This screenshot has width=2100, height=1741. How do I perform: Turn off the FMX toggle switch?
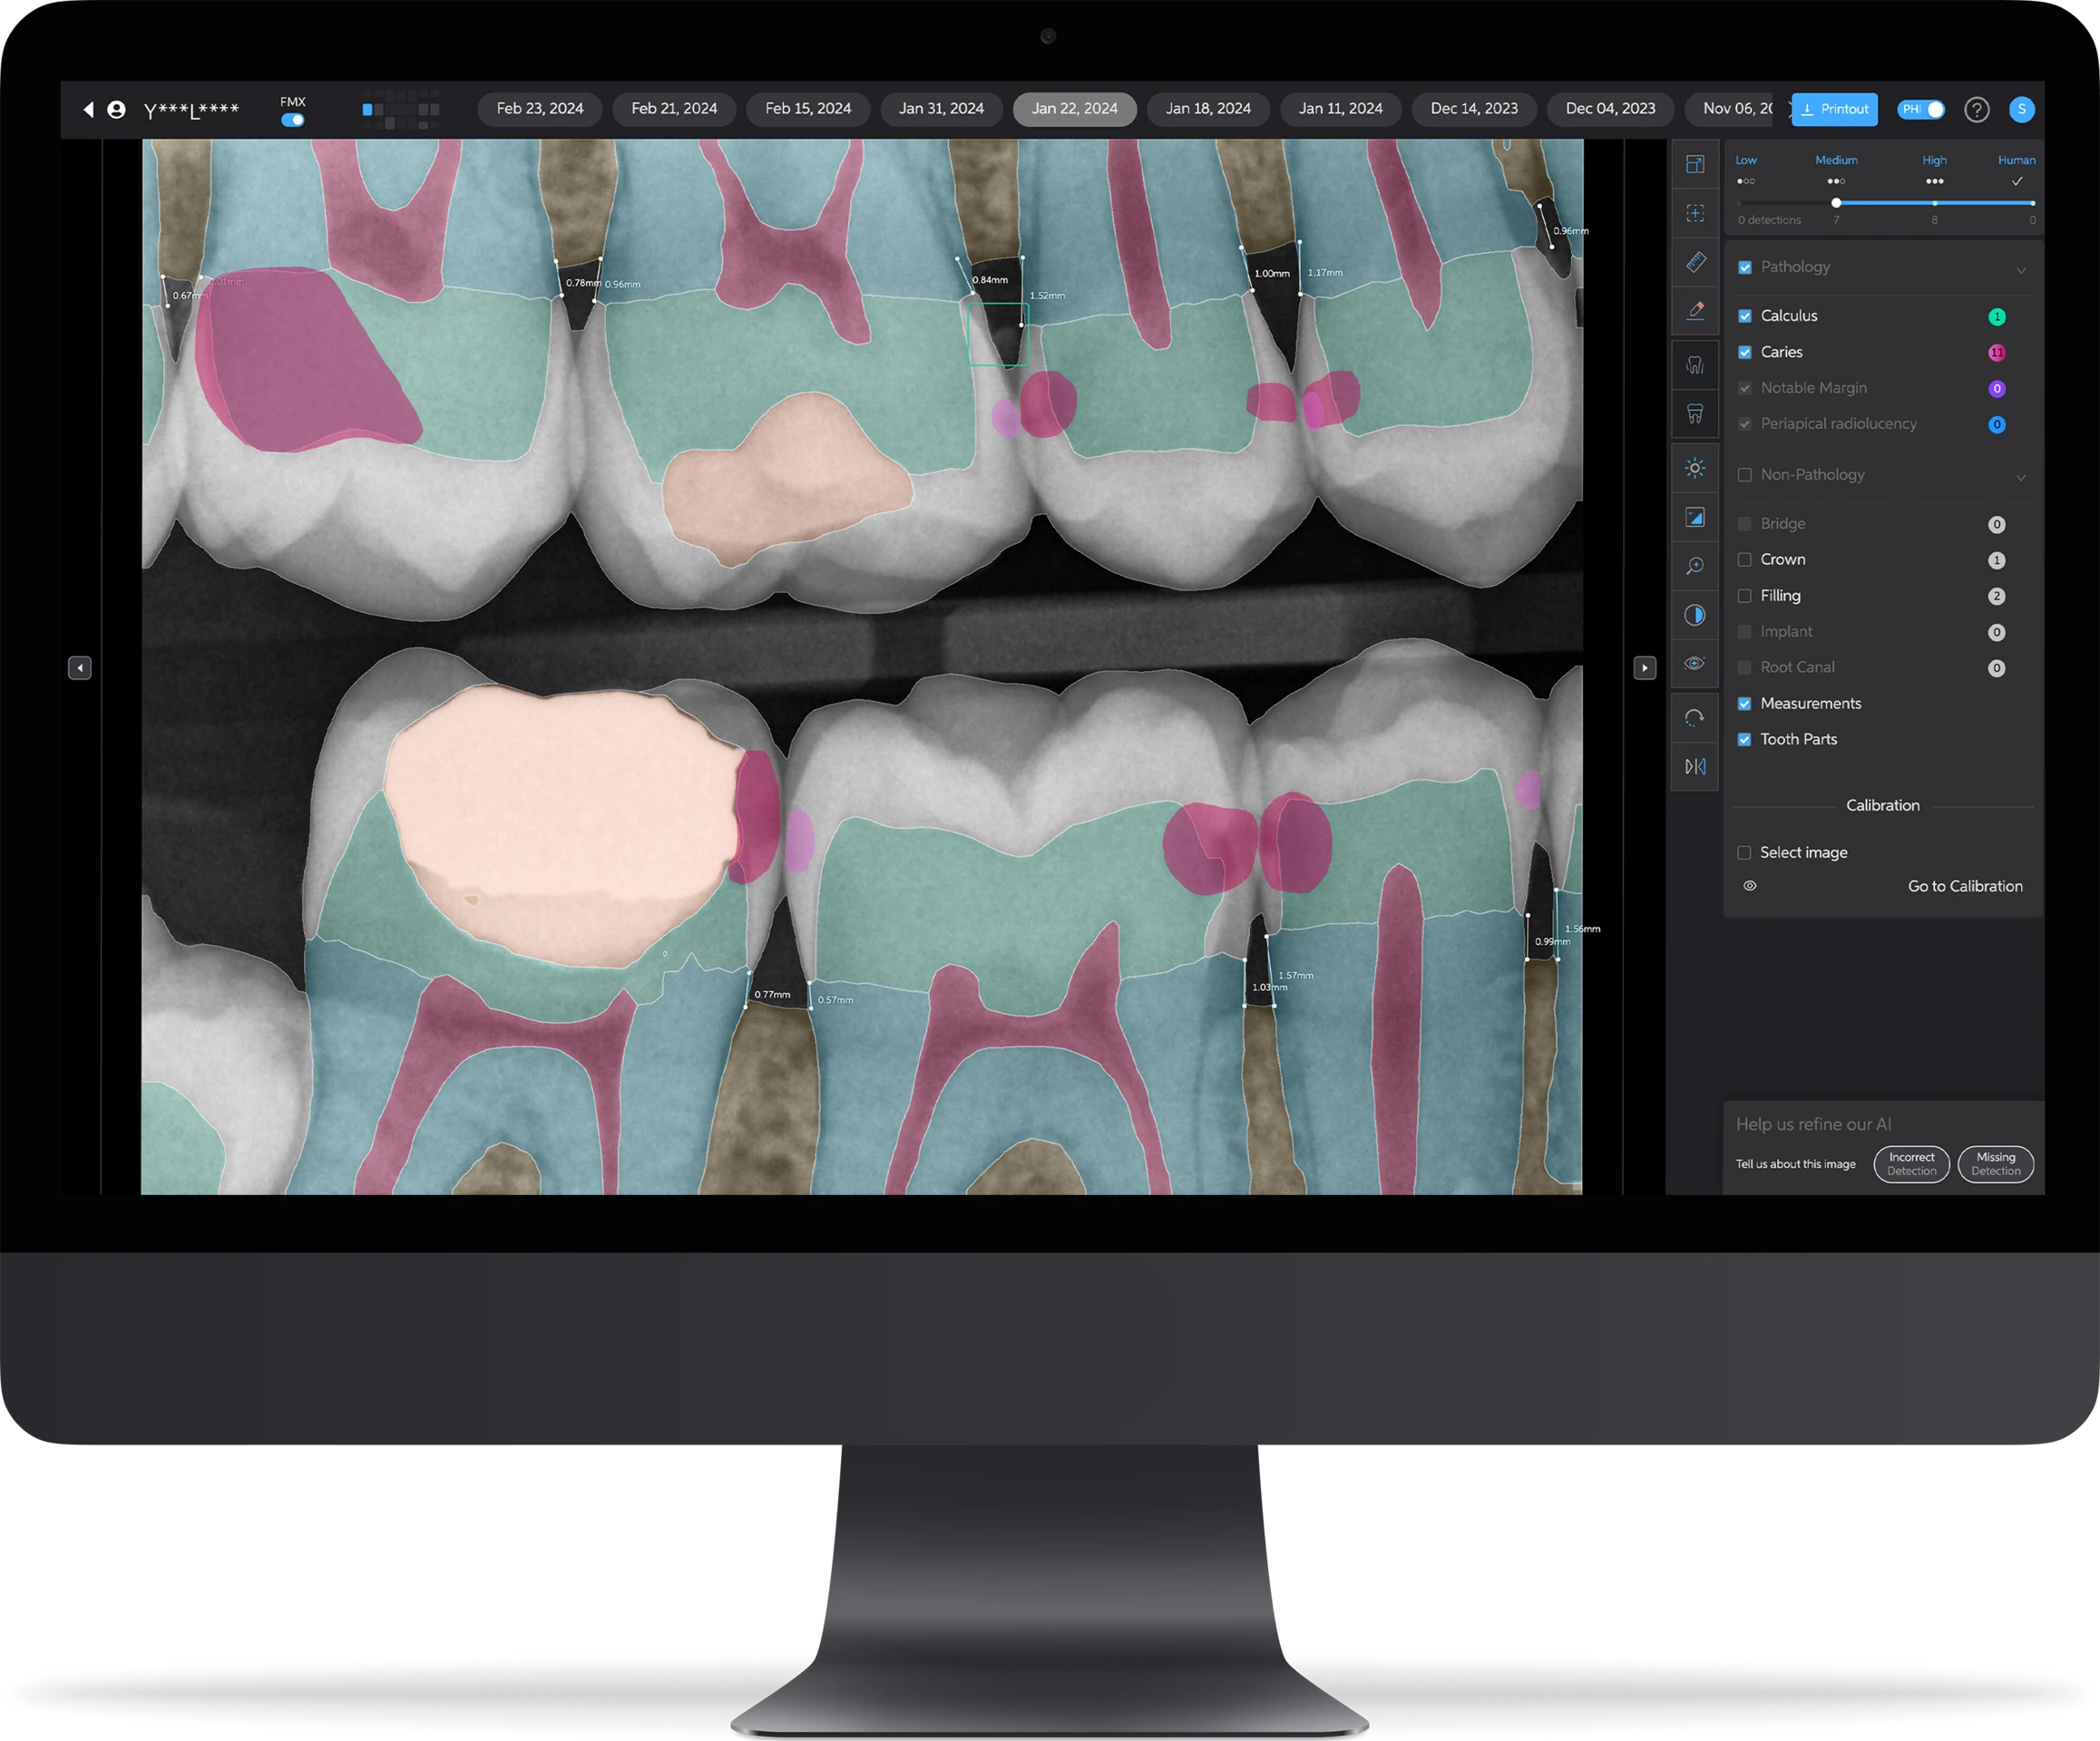(293, 120)
